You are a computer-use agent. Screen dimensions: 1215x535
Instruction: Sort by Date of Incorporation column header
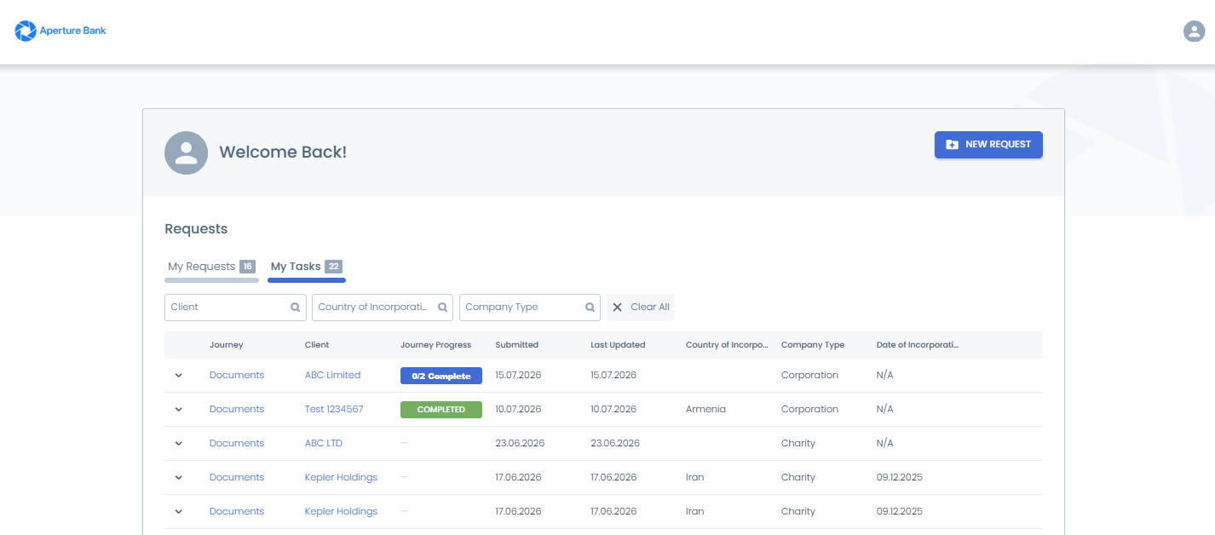(918, 345)
